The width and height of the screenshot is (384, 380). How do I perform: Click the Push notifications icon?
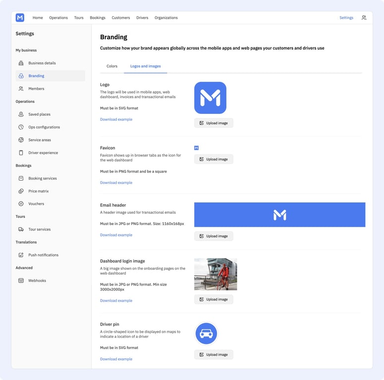click(x=21, y=255)
